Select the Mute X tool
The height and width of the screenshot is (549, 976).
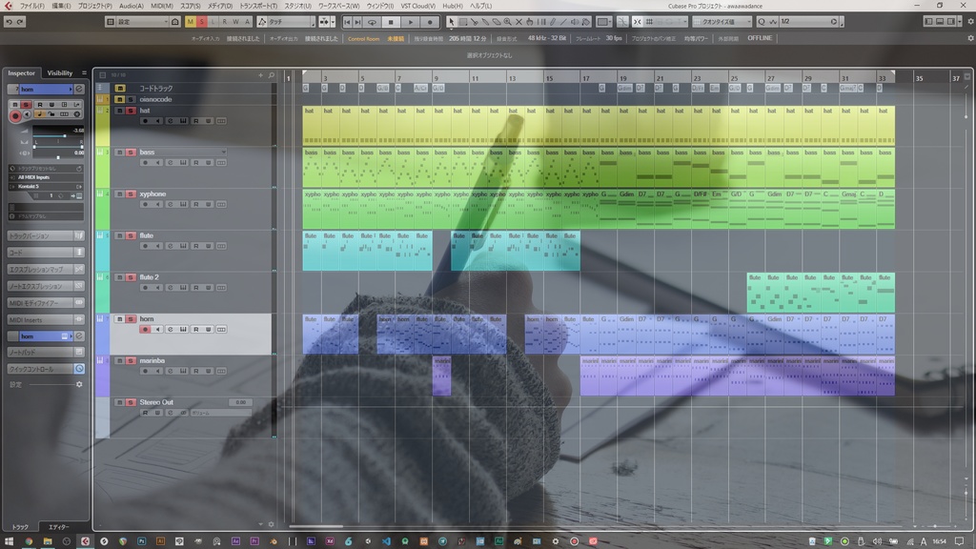[x=518, y=22]
